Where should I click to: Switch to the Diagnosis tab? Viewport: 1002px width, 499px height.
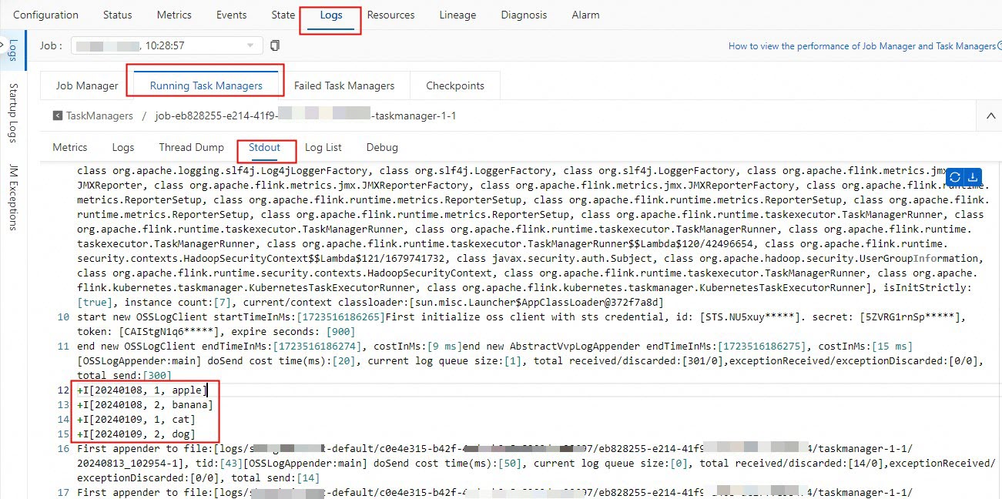tap(524, 15)
